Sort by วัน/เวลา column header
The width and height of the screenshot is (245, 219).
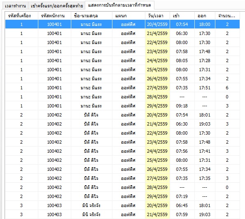[x=157, y=16]
